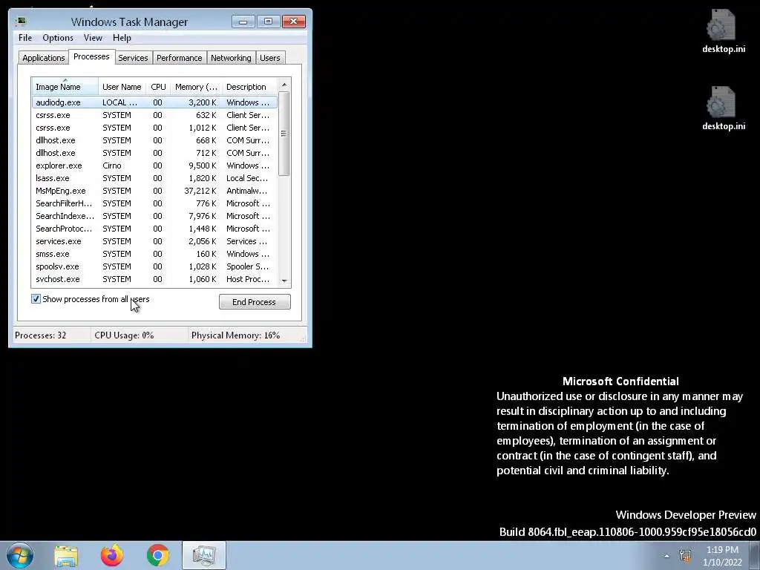Select the Processes tab
760x570 pixels.
(91, 56)
